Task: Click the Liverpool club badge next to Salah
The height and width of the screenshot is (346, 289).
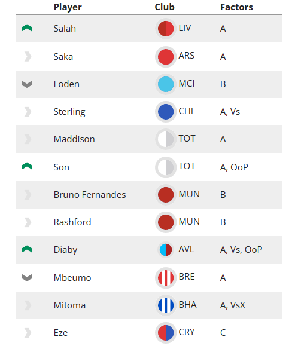Action: [166, 29]
